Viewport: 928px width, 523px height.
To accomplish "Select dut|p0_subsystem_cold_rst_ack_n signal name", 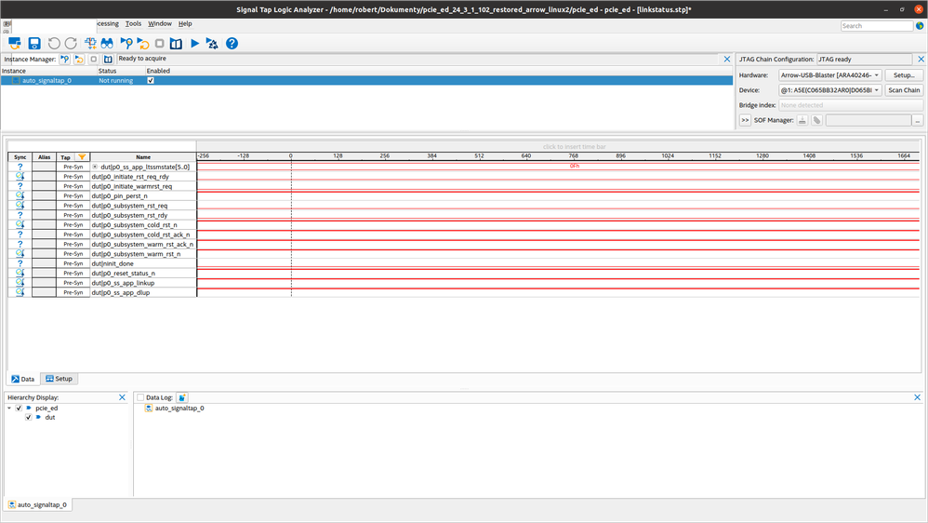I will pos(140,235).
